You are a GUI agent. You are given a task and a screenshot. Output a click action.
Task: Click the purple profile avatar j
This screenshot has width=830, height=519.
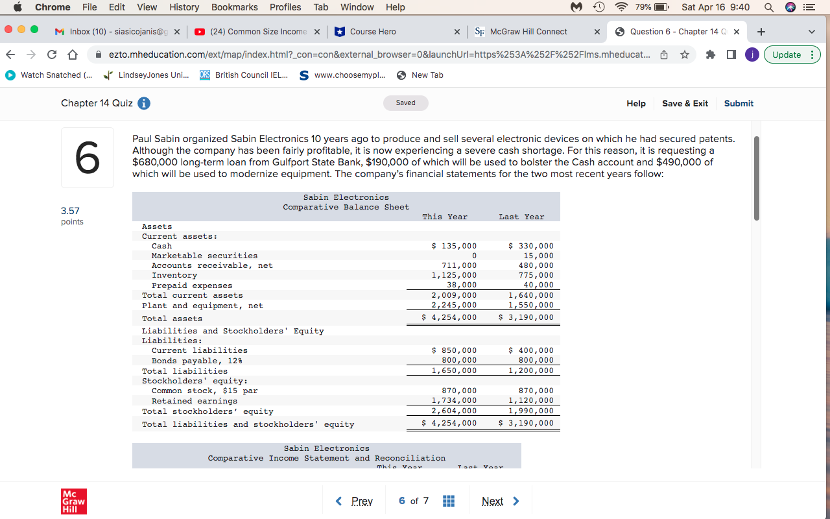[x=752, y=56]
